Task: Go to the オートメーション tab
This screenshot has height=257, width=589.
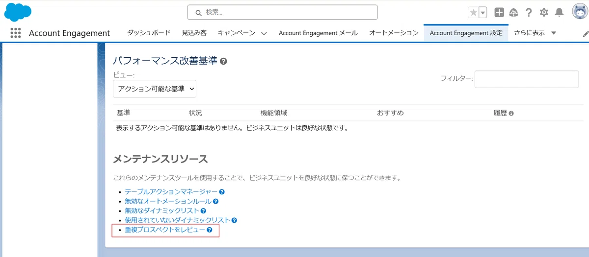Action: (x=393, y=33)
